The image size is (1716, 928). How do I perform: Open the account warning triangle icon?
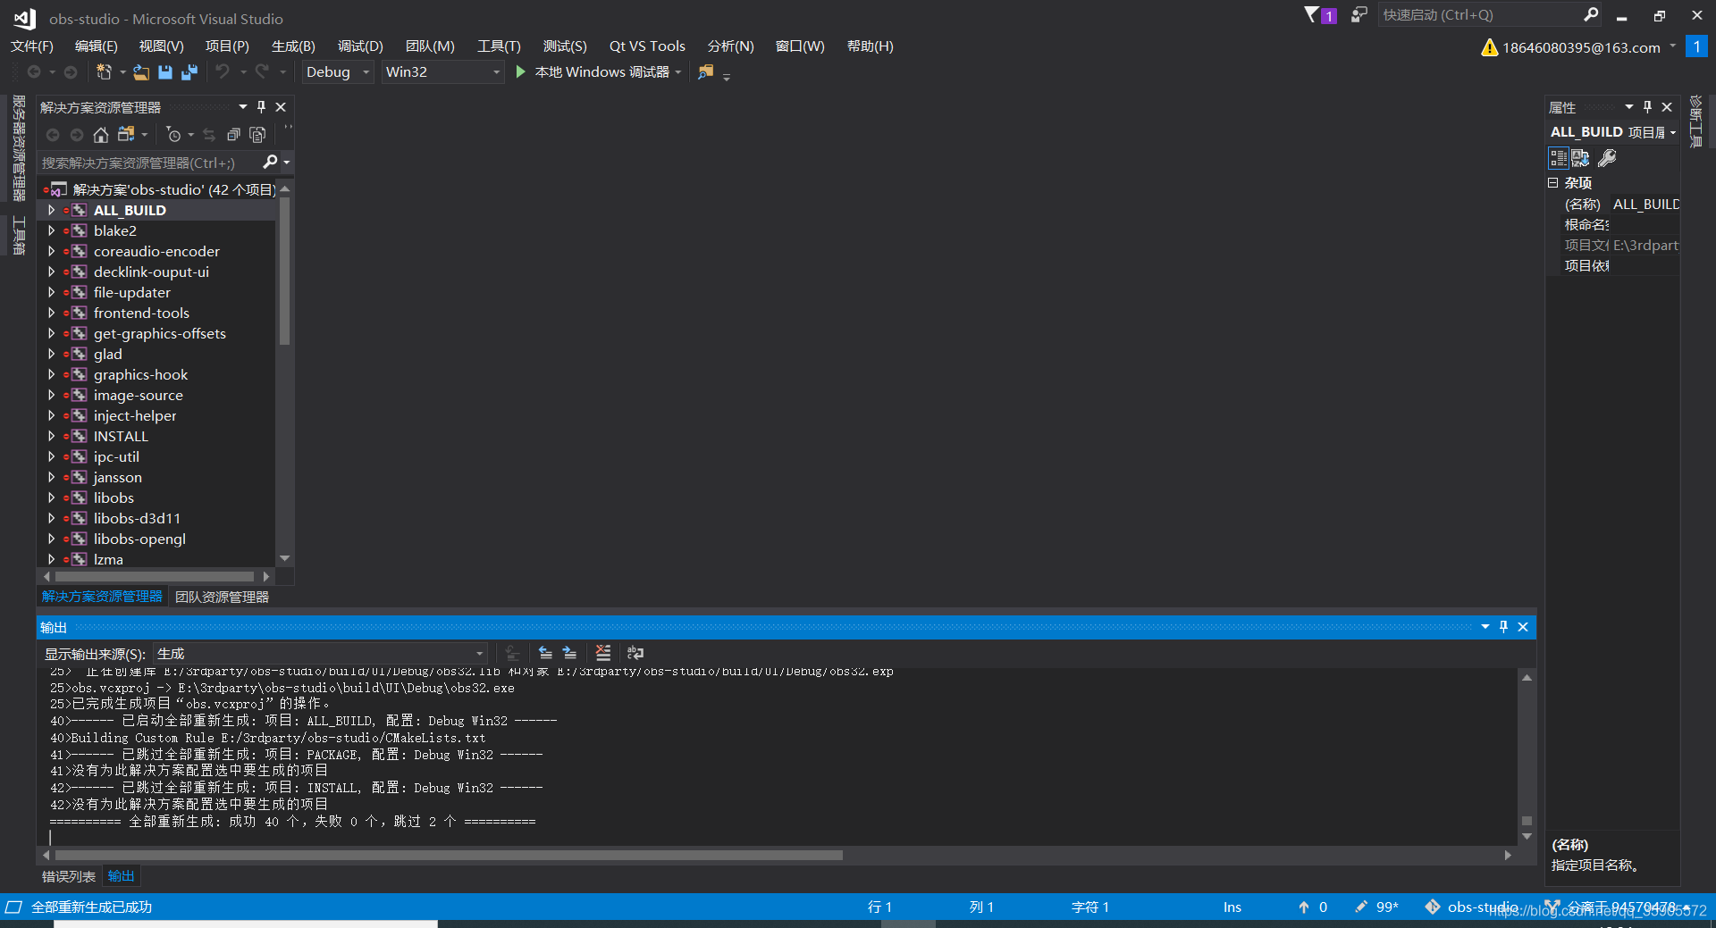(1489, 47)
